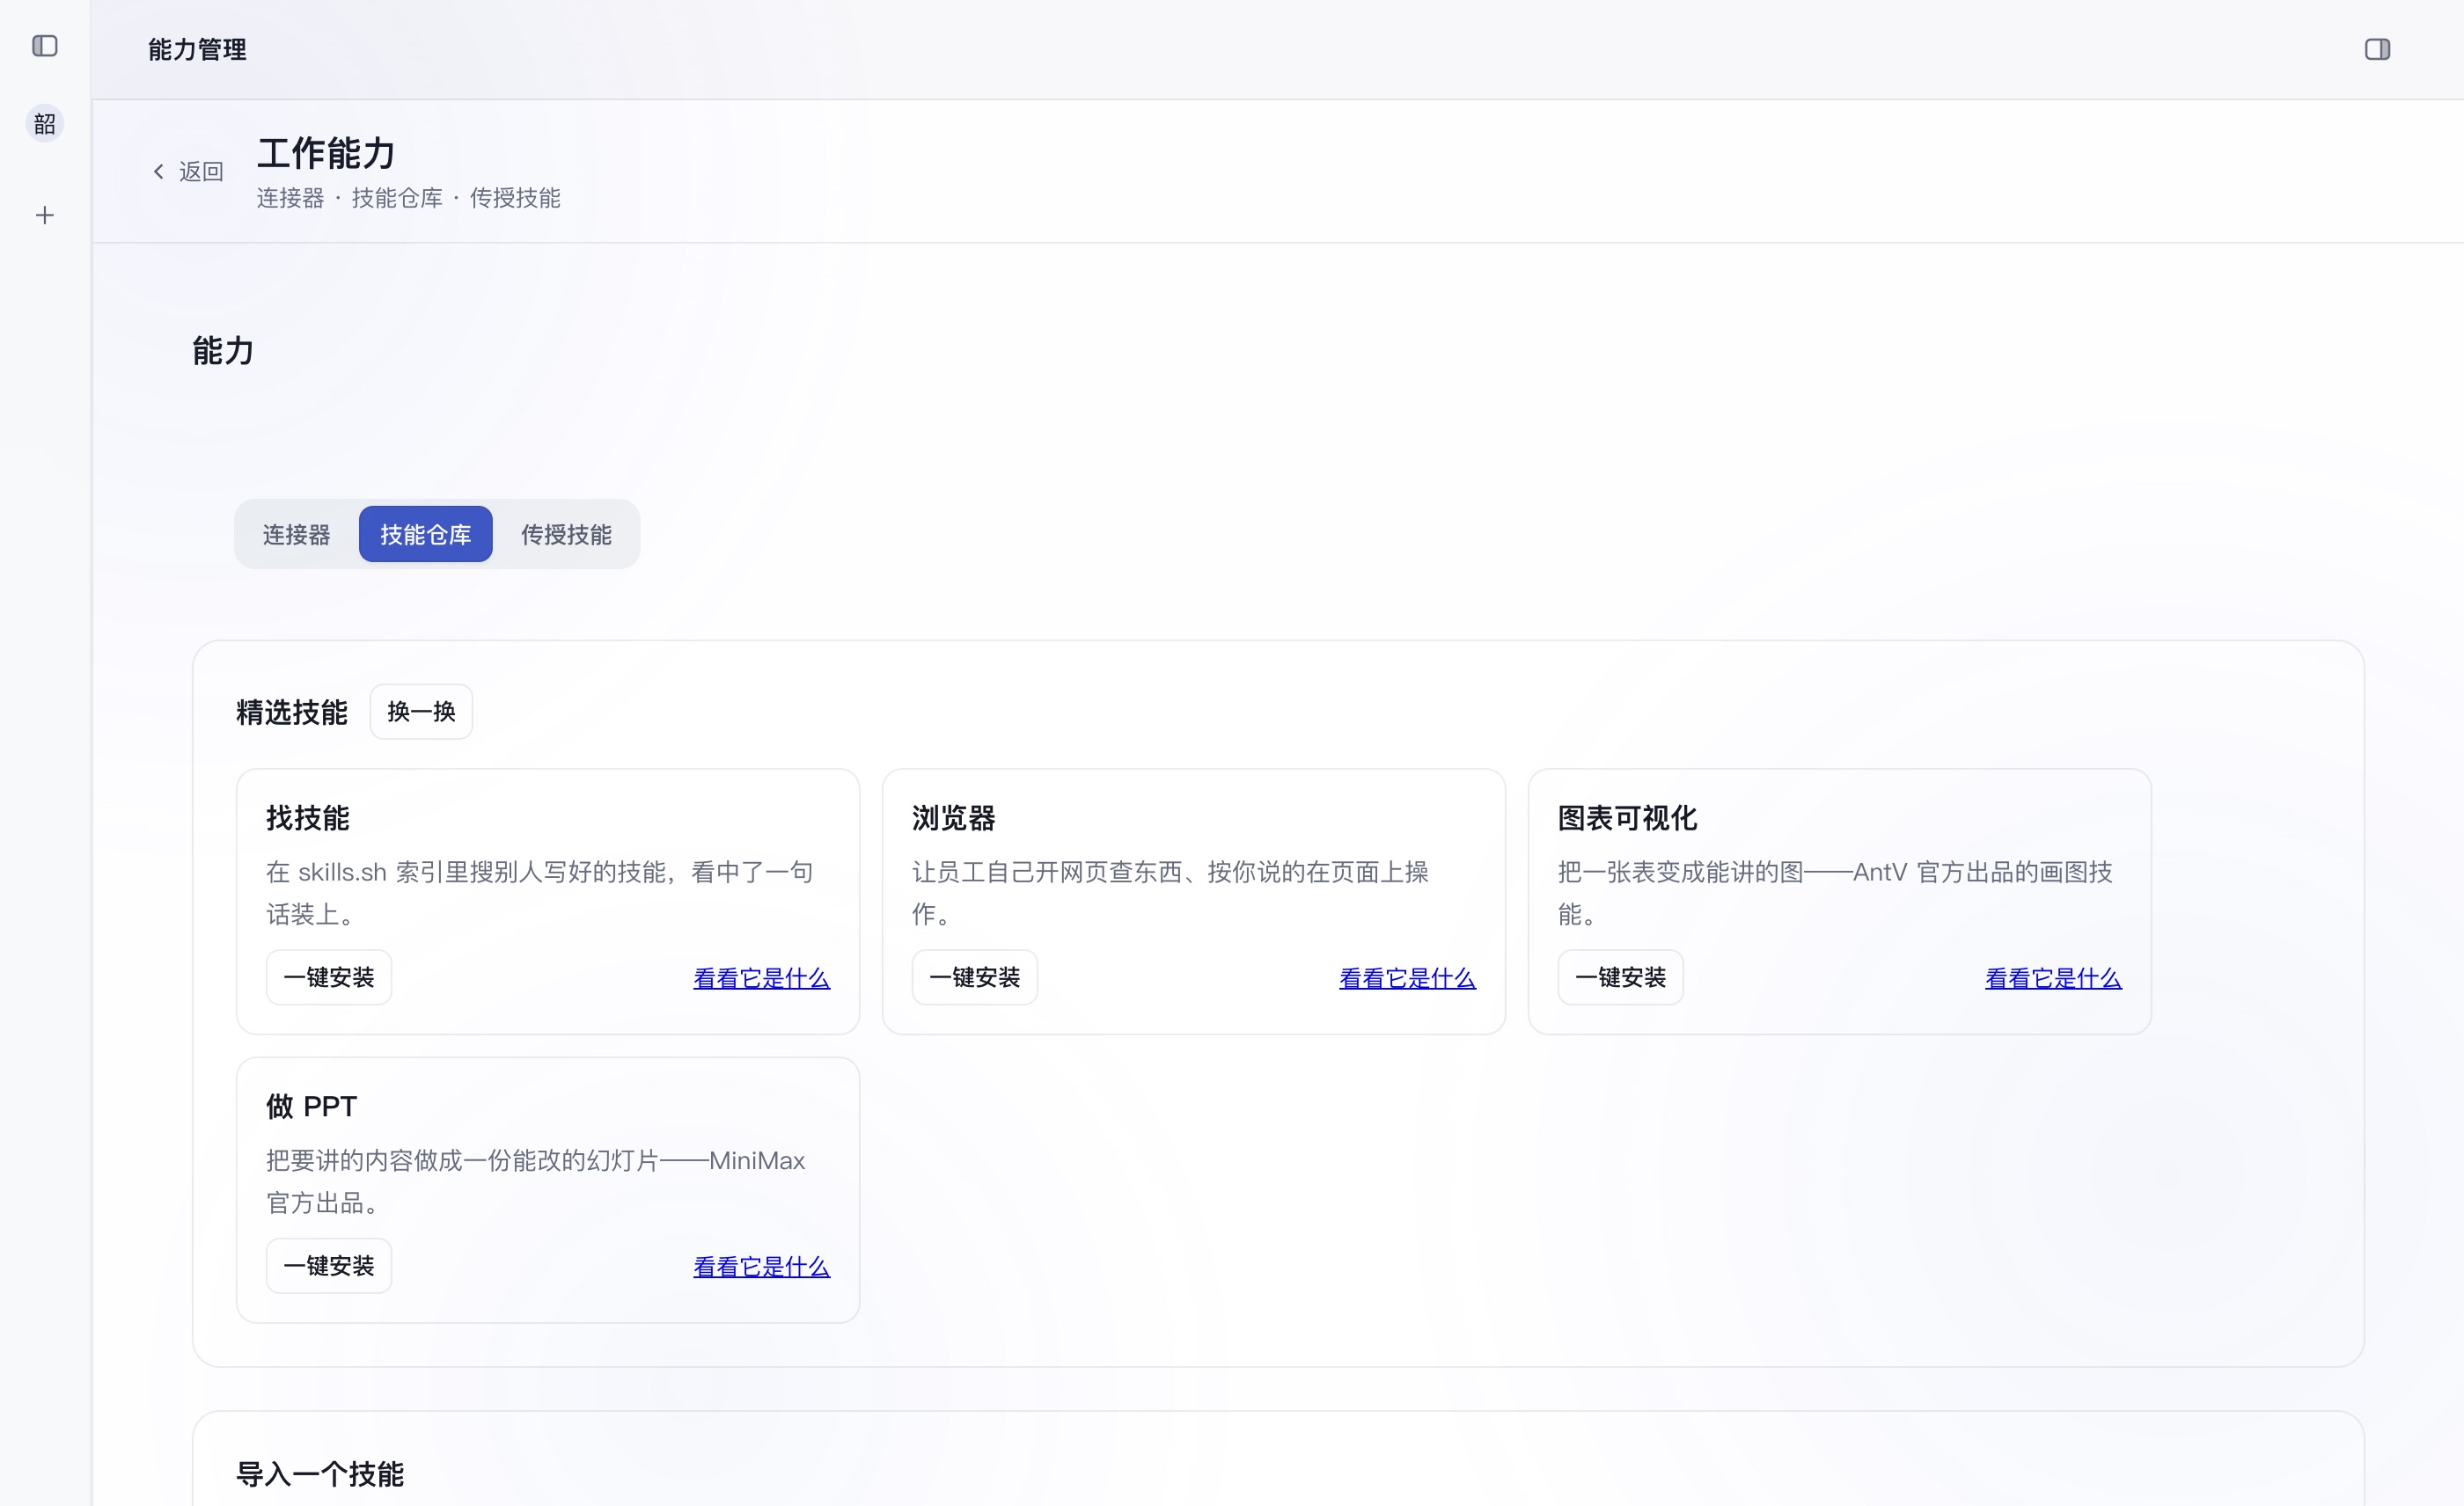
Task: Click the 工作能力 page heading
Action: click(x=326, y=154)
